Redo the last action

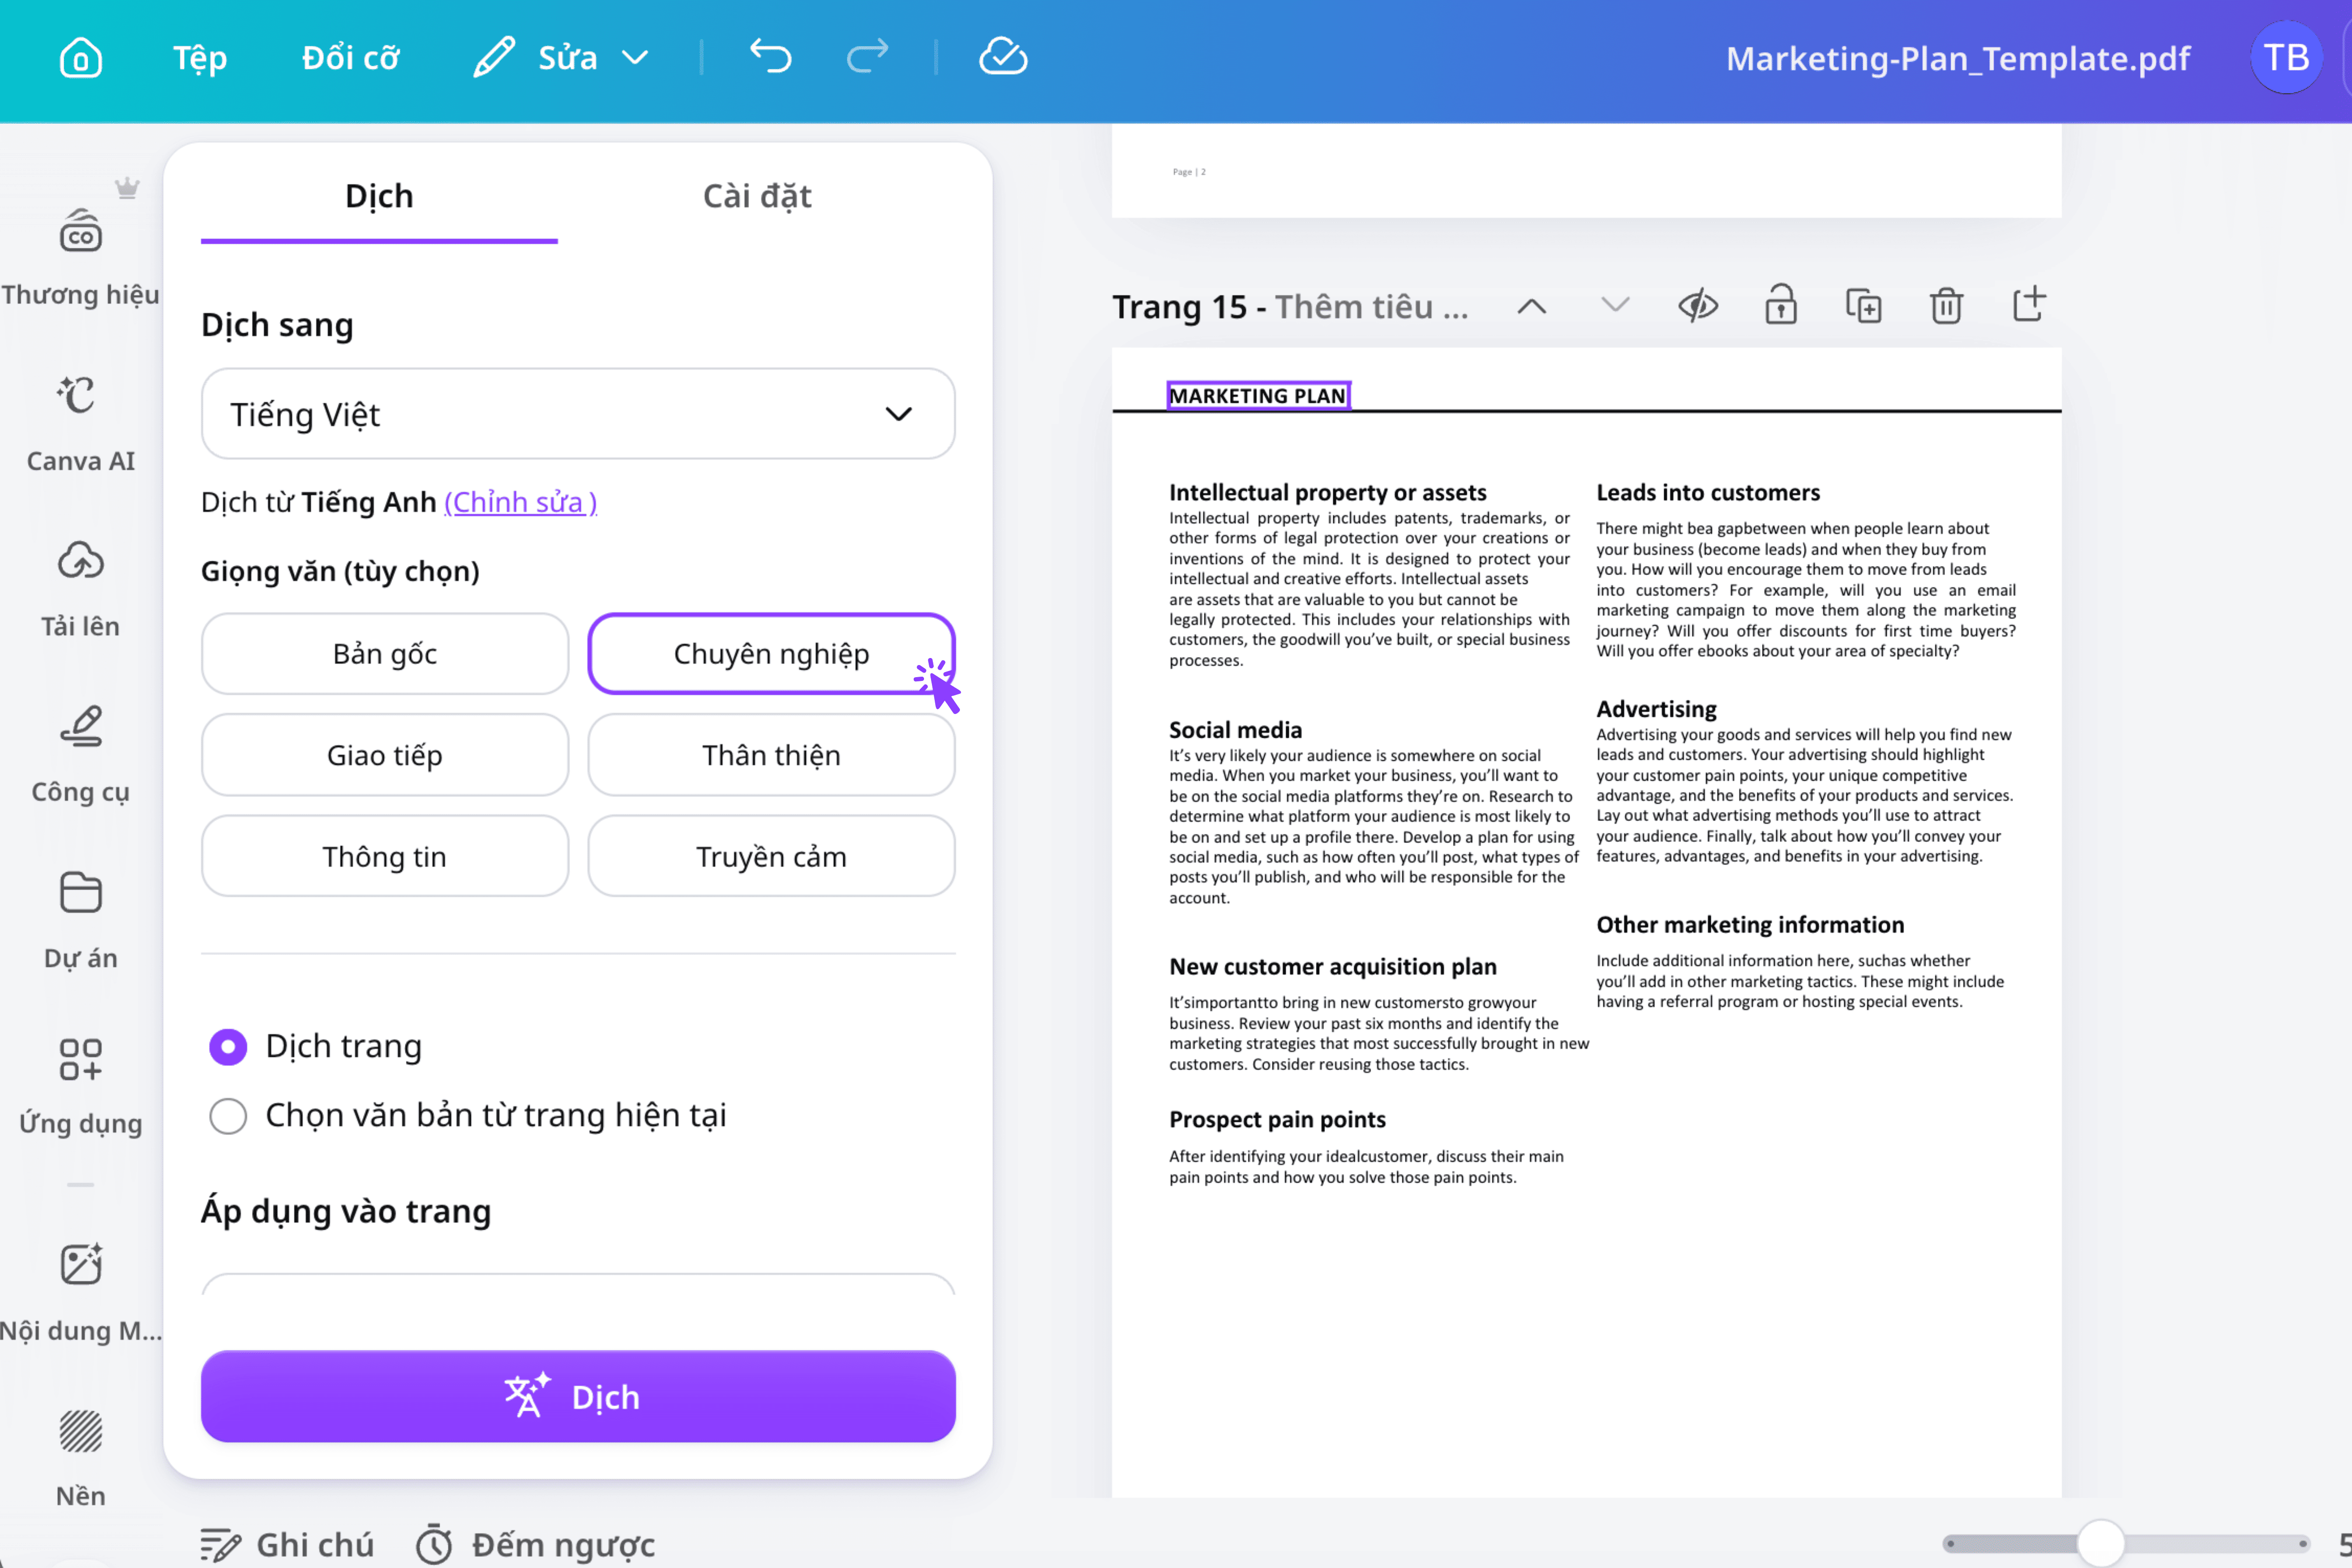click(867, 57)
